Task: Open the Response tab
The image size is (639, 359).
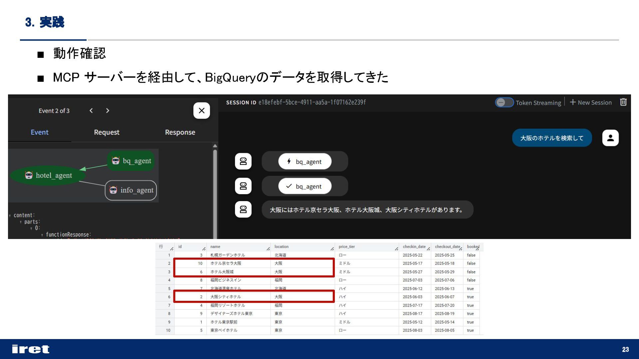Action: pos(180,132)
